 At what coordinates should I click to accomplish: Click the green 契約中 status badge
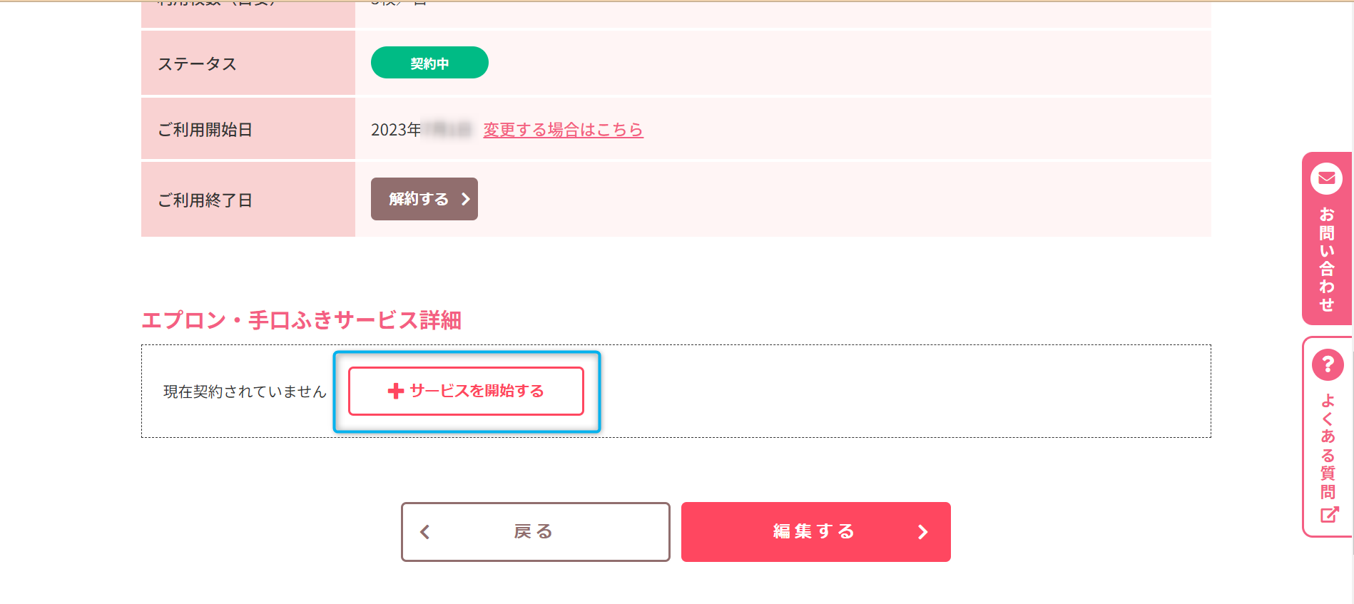pyautogui.click(x=429, y=63)
